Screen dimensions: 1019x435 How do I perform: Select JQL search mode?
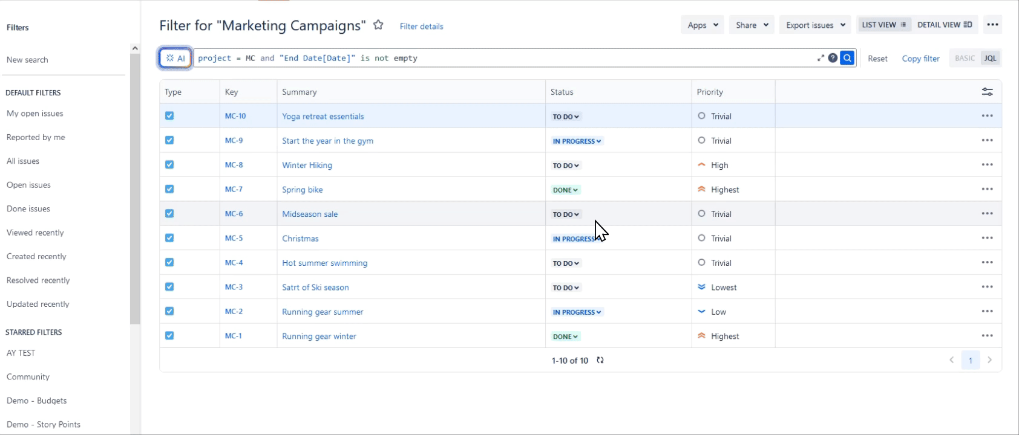[x=991, y=58]
